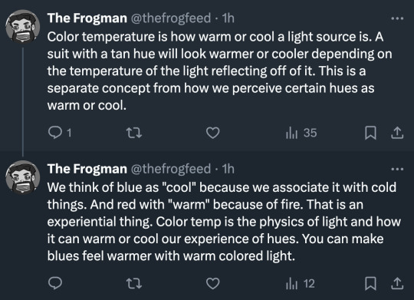
Task: Like the second tweet about warm light
Action: (213, 284)
